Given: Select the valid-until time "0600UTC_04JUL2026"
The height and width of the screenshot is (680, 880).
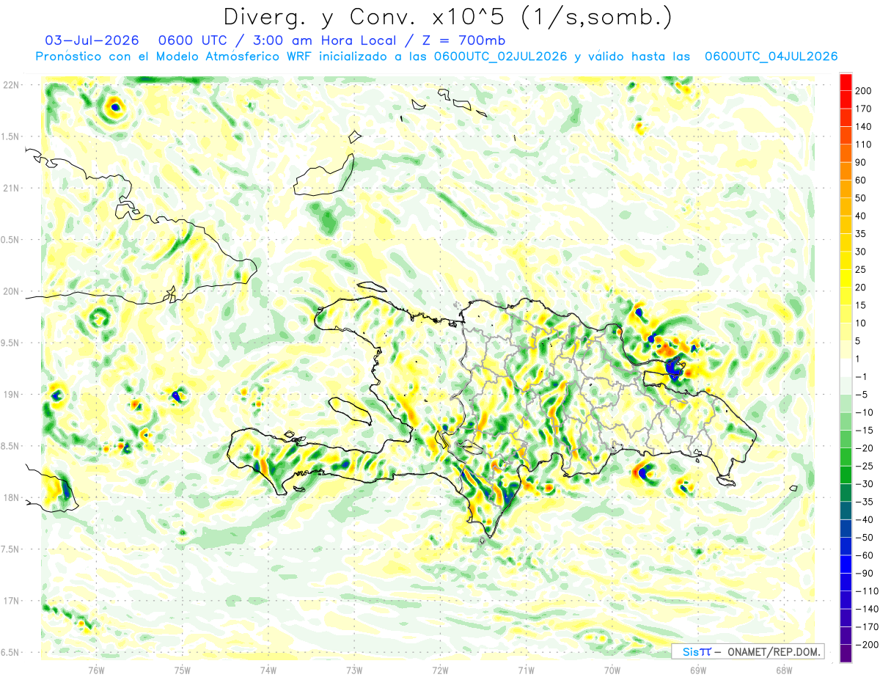Looking at the screenshot, I should [771, 56].
